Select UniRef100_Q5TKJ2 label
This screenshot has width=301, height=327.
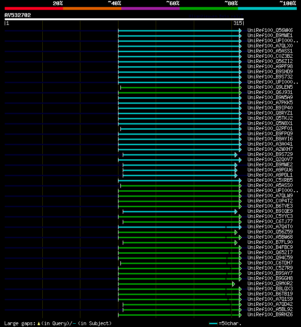coord(270,118)
